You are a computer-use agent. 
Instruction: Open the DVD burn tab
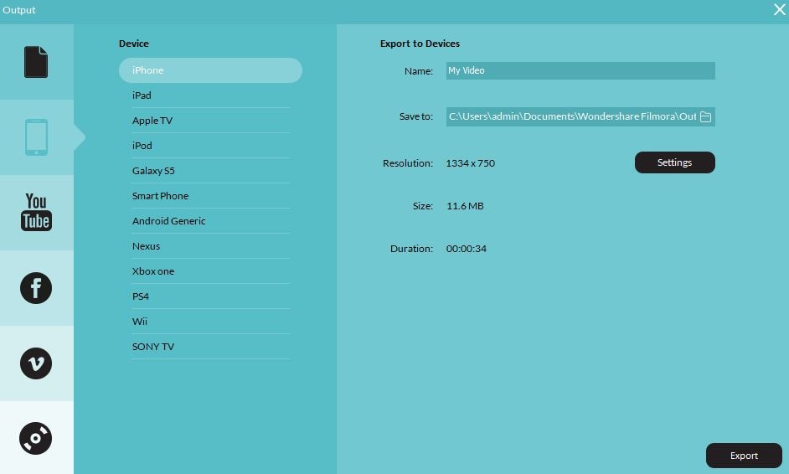[x=36, y=438]
